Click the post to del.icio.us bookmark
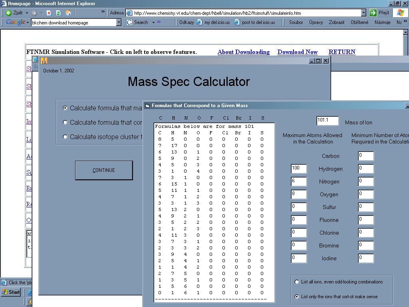 coord(255,22)
